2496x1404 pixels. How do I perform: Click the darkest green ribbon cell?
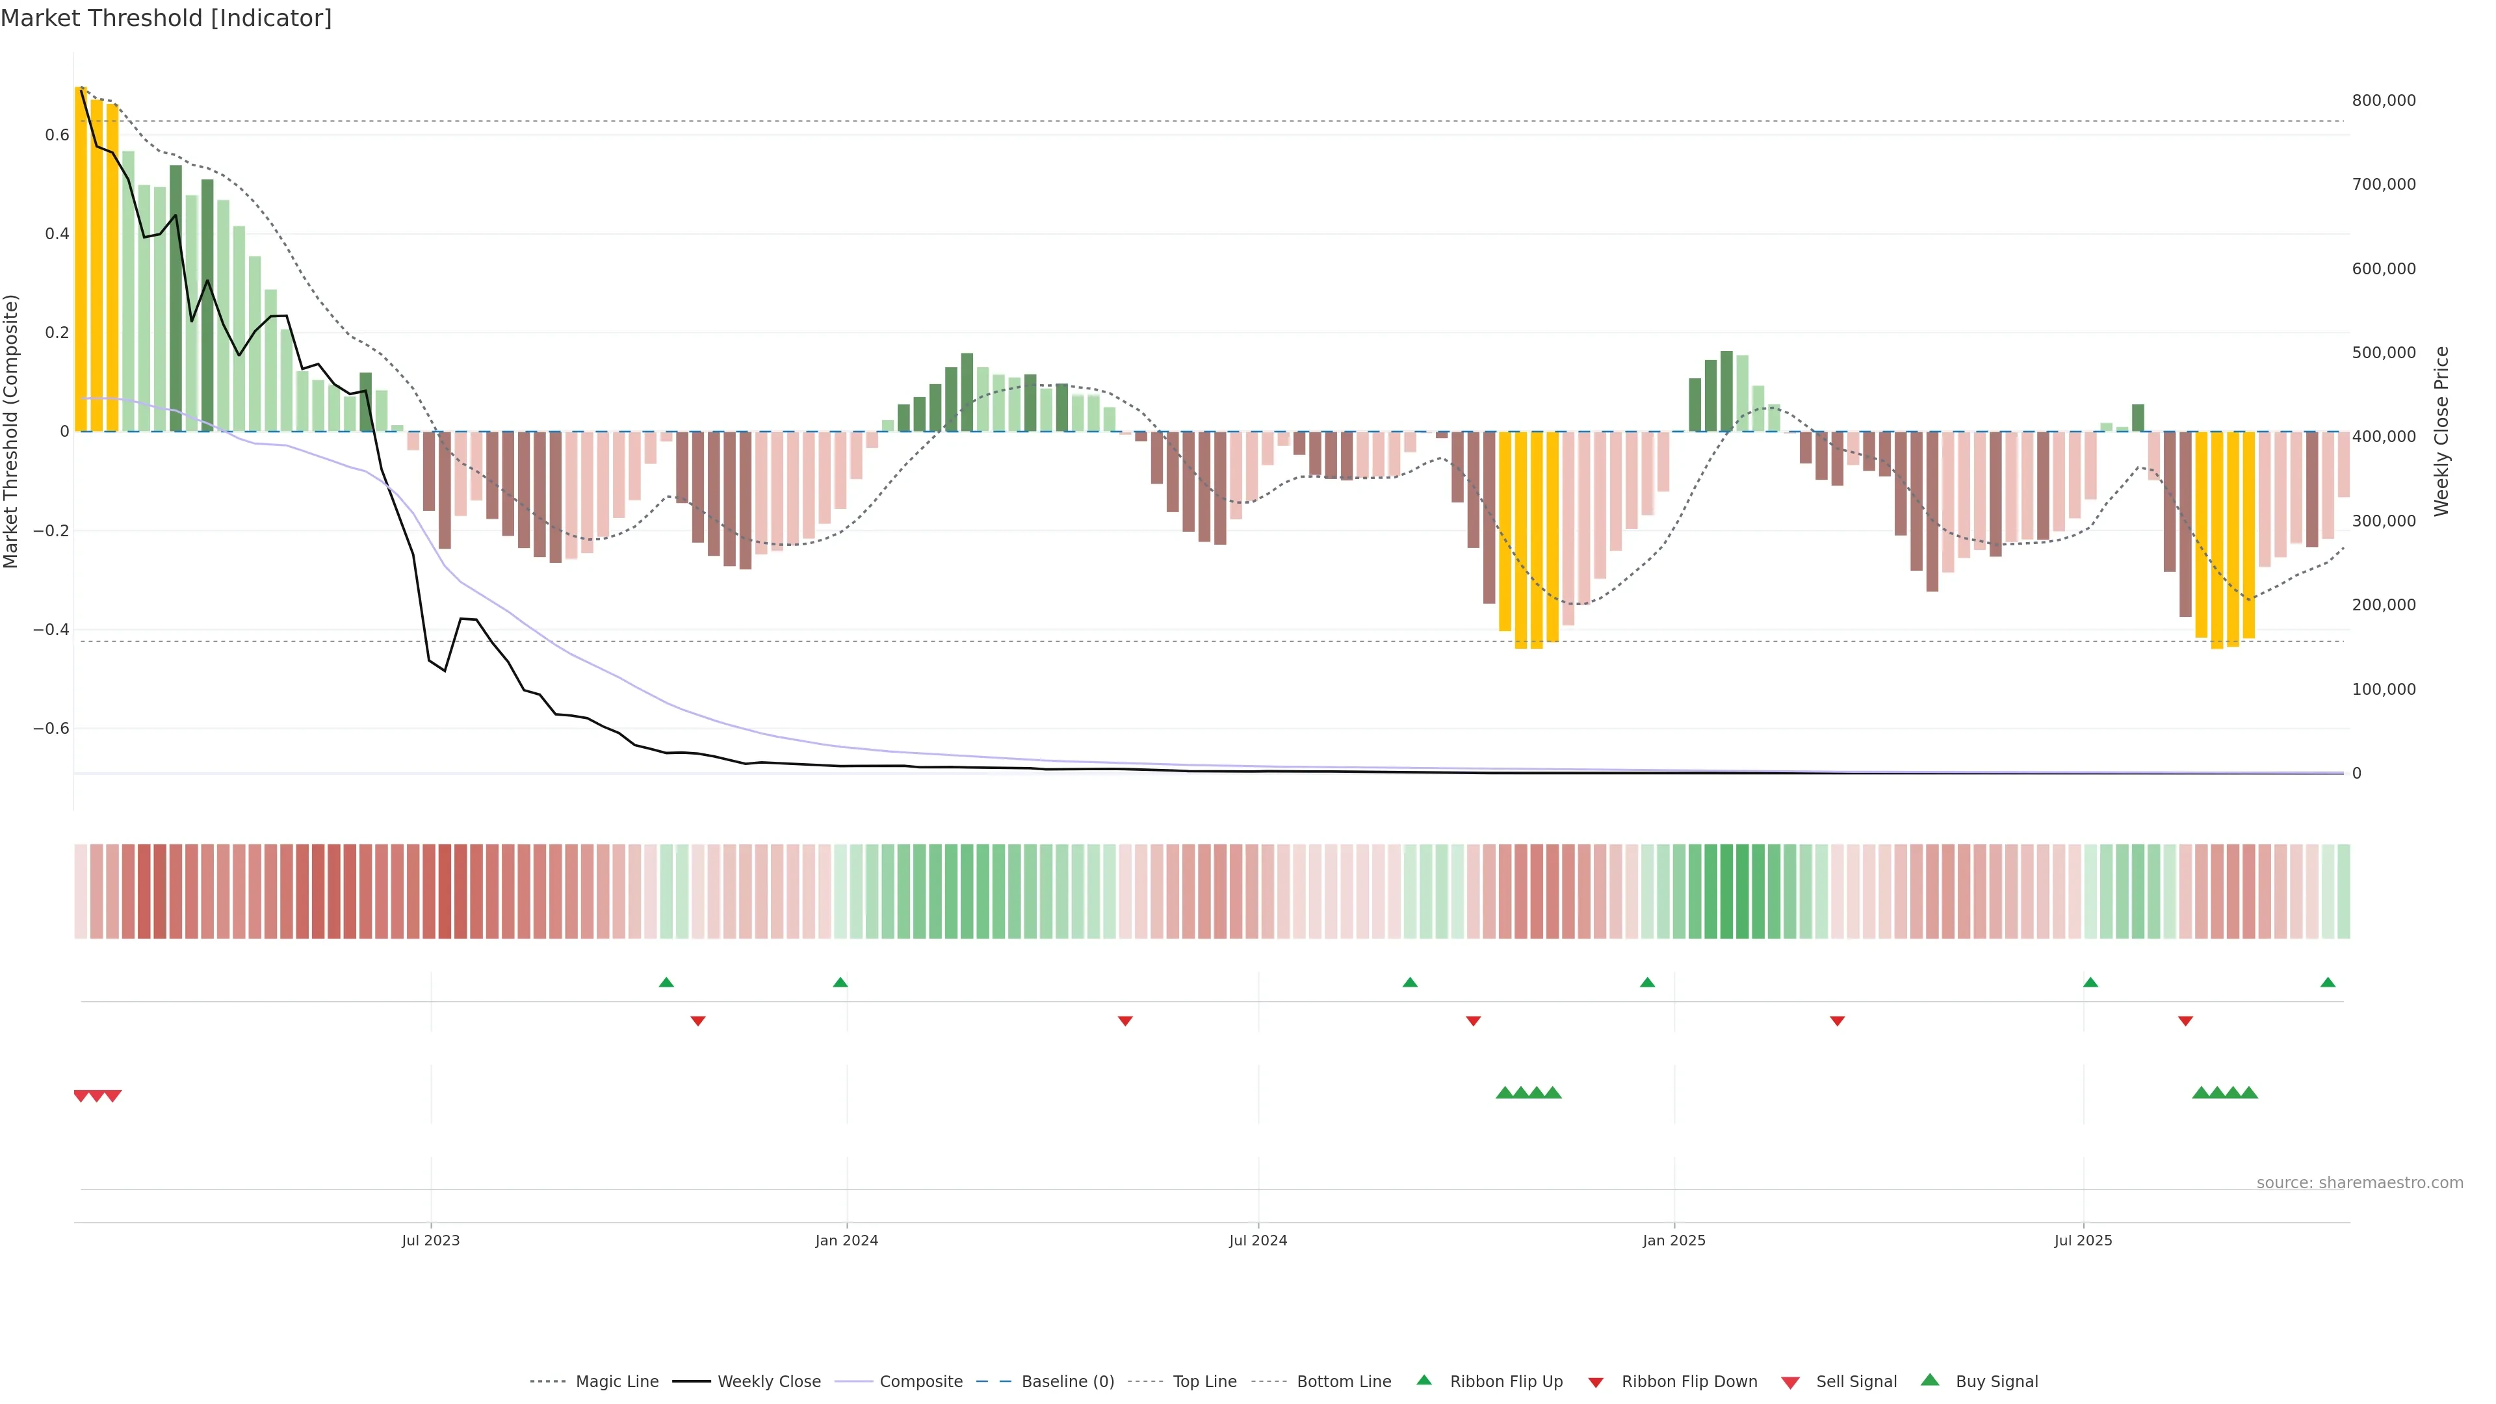[x=1742, y=891]
